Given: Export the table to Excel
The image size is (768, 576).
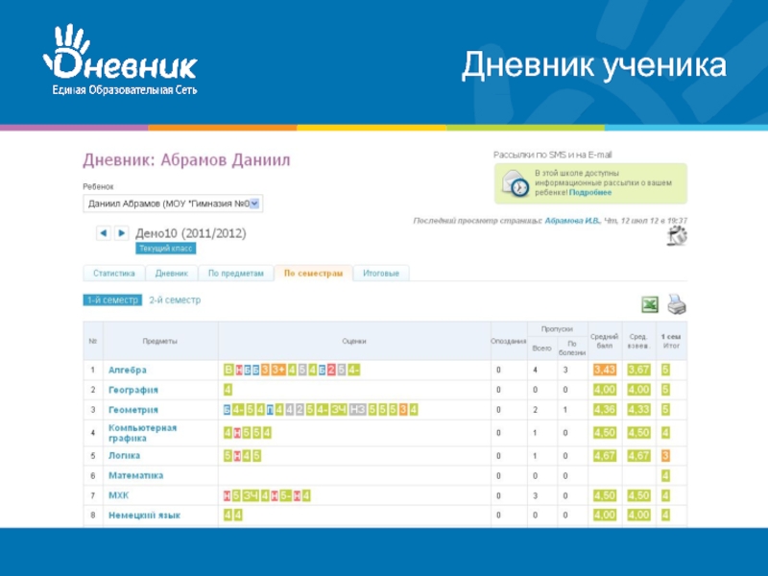Looking at the screenshot, I should (x=650, y=304).
